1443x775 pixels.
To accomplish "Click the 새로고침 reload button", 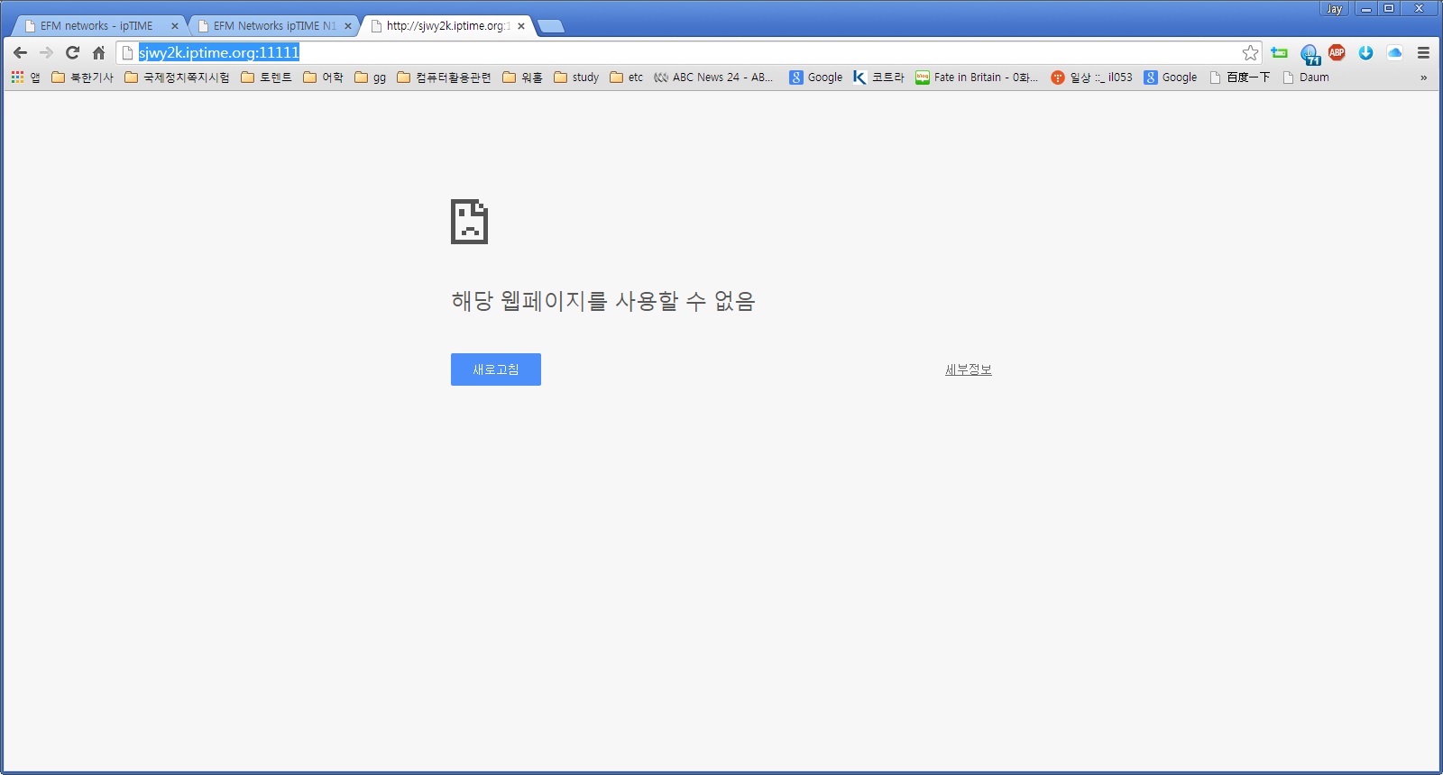I will point(496,369).
